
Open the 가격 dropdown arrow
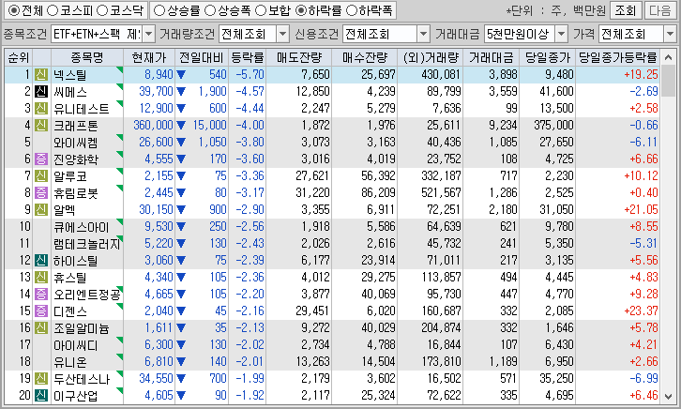(670, 34)
